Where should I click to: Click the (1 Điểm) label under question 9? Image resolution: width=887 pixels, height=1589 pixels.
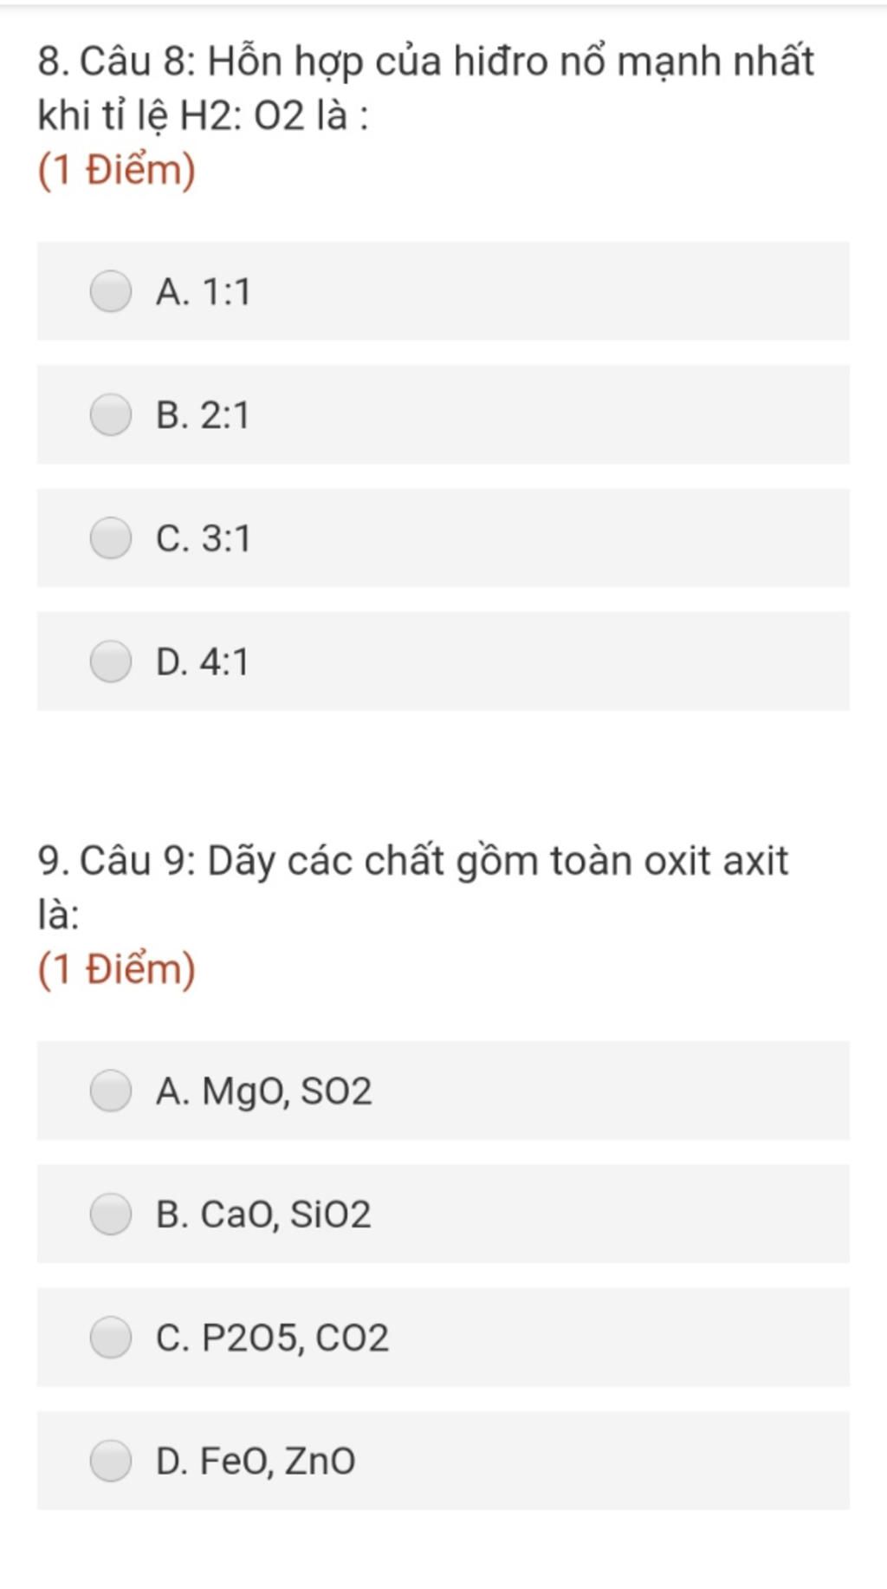[117, 969]
